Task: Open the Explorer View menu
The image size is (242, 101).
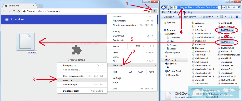Action: pyautogui.click(x=176, y=12)
